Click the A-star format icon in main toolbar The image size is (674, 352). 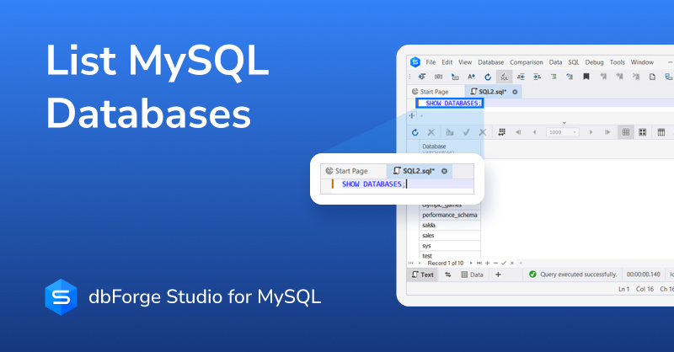(x=472, y=77)
